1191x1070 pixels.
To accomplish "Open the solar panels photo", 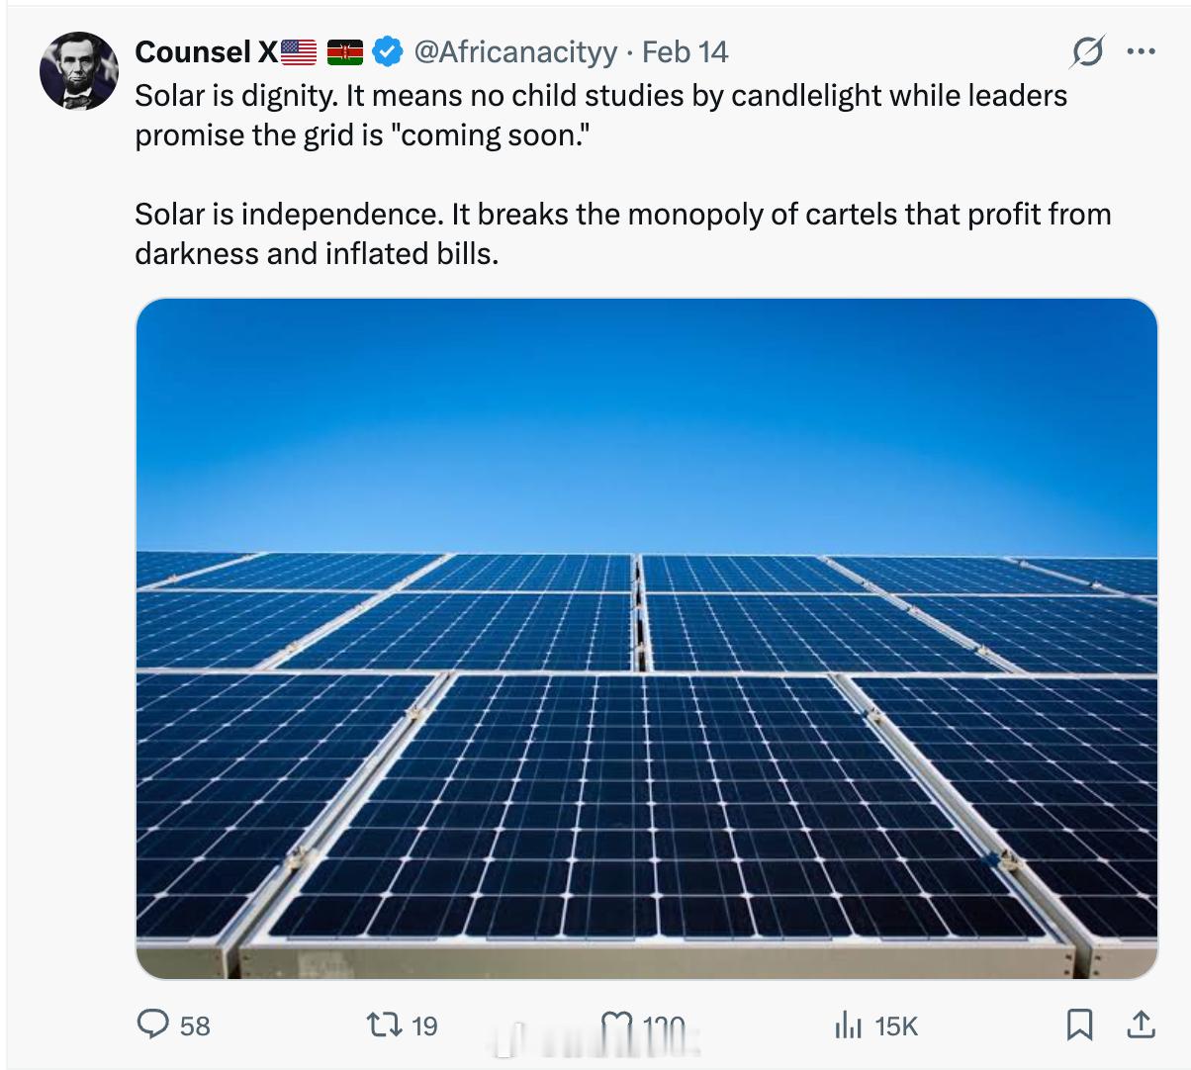I will [x=646, y=638].
